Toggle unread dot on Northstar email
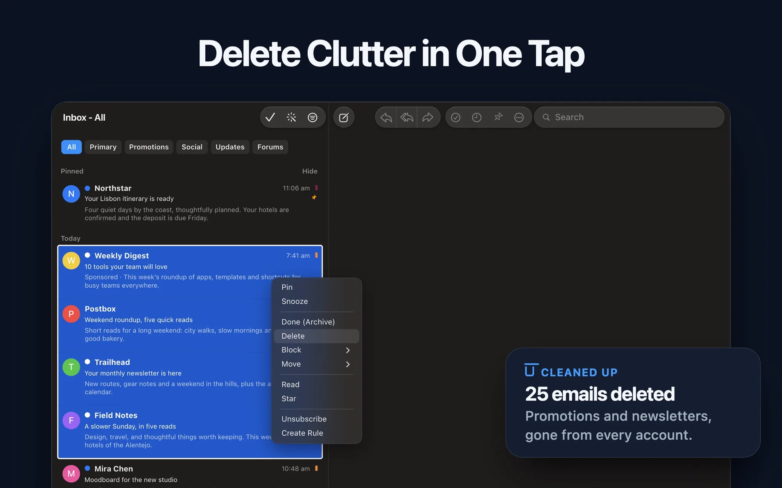The image size is (782, 488). [88, 188]
